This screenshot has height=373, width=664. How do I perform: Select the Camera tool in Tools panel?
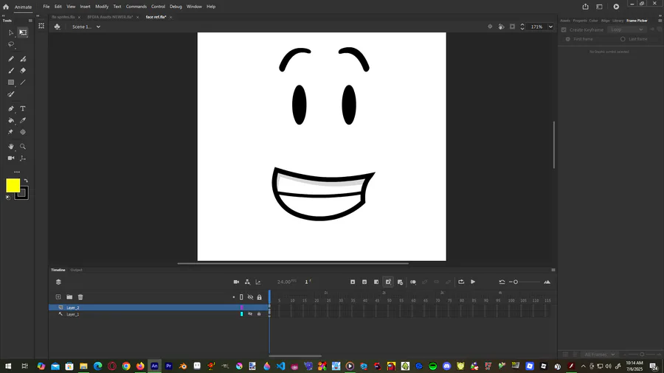(11, 158)
